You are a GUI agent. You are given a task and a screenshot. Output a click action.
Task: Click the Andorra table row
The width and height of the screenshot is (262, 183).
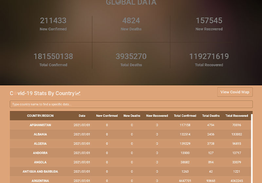[x=40, y=153]
